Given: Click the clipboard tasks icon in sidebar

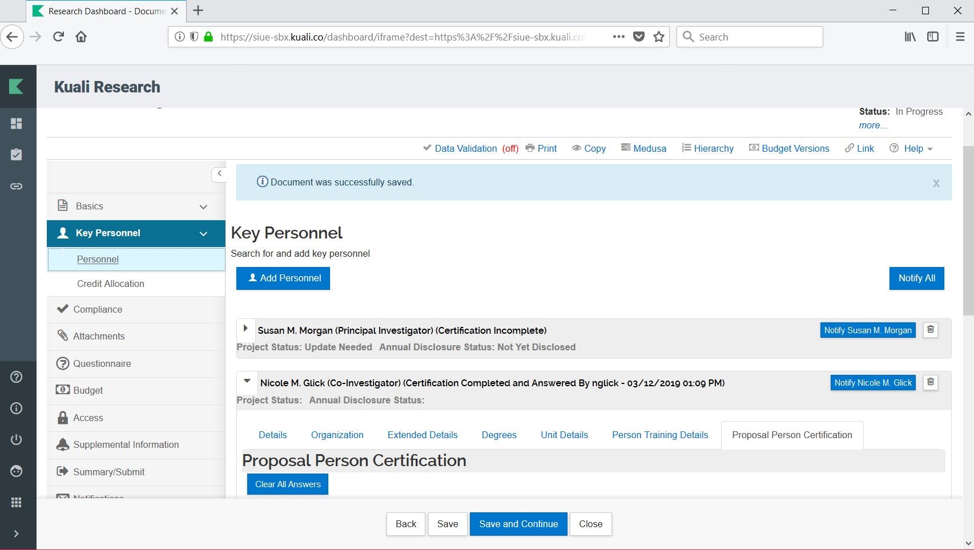Looking at the screenshot, I should tap(17, 155).
